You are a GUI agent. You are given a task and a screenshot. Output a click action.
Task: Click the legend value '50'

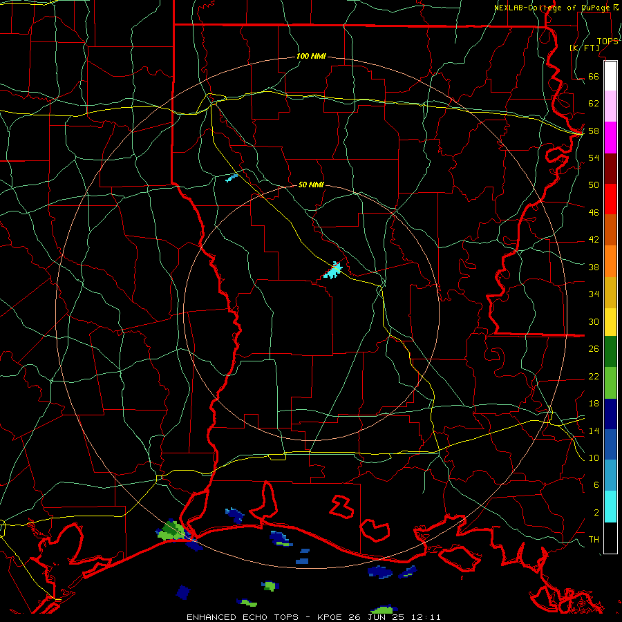point(594,185)
